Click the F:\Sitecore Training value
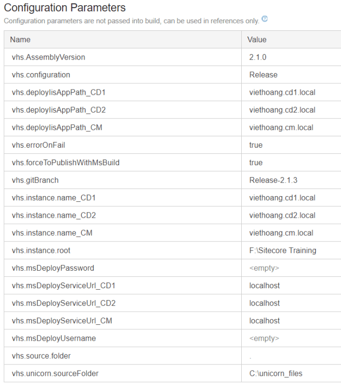Screen dimensions: 341x387 point(282,250)
